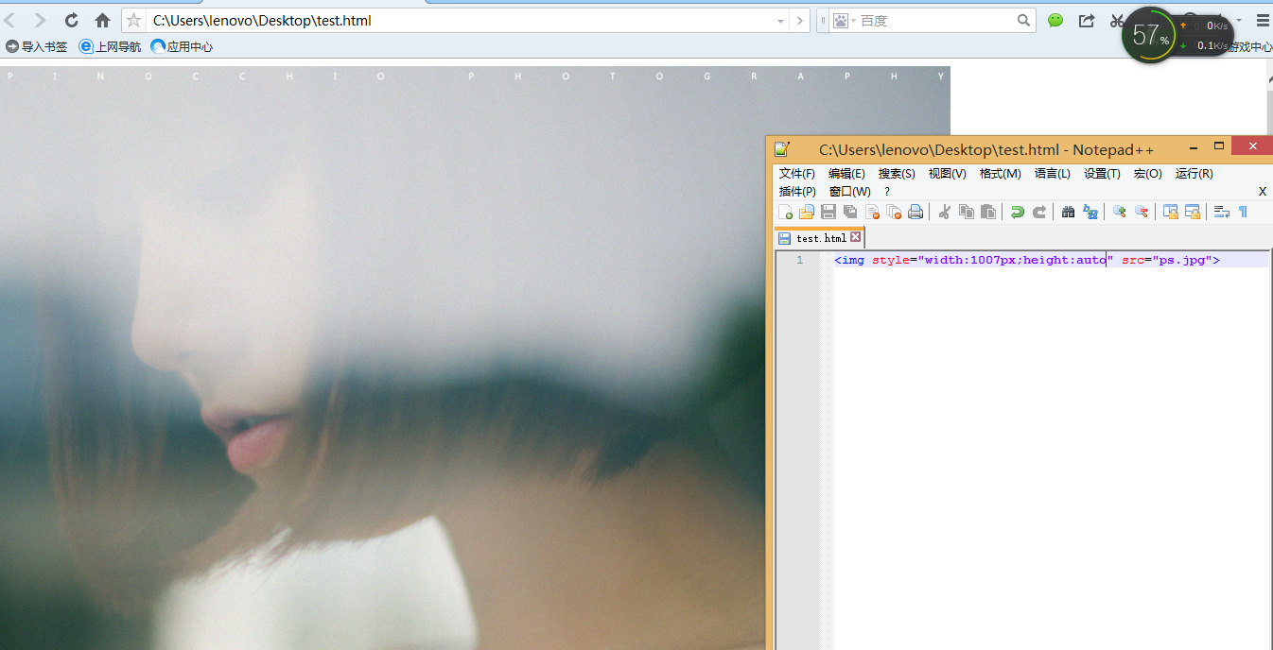Click the X at the menu bar's right end
The height and width of the screenshot is (650, 1273).
pos(1262,192)
